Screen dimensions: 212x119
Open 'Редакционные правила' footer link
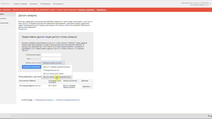[x=44, y=100]
